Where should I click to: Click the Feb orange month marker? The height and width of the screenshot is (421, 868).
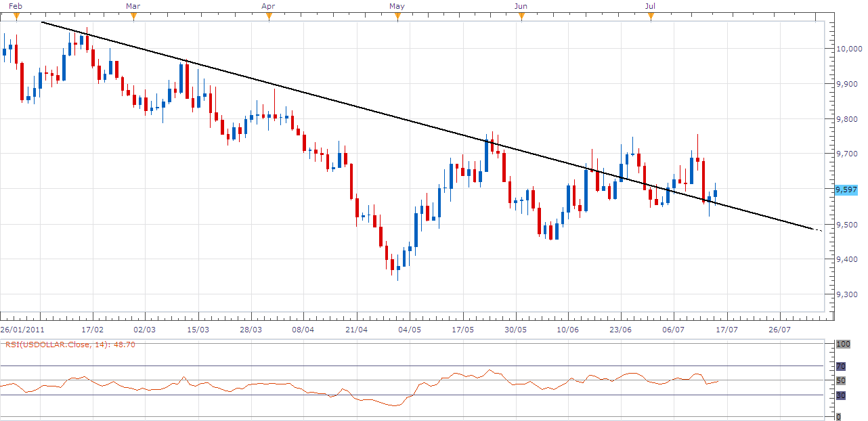tap(16, 16)
